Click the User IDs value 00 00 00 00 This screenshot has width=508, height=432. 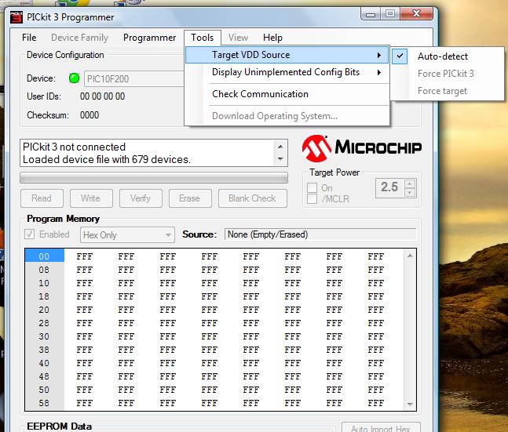tap(102, 96)
